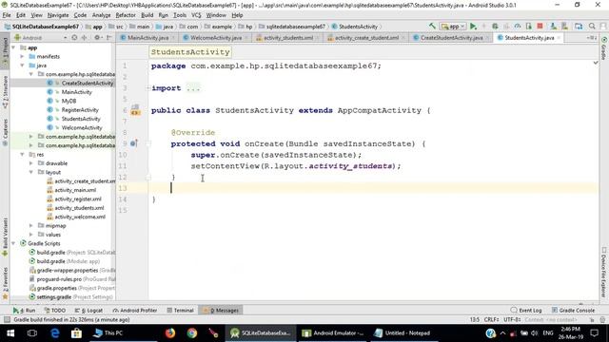Open the Build menu
Image resolution: width=609 pixels, height=342 pixels.
pos(147,15)
